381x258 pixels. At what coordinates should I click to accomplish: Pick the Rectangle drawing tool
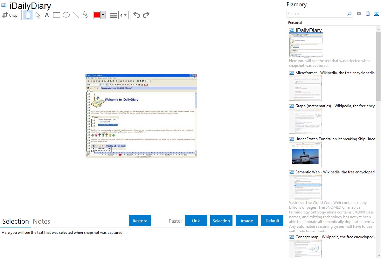[x=56, y=15]
